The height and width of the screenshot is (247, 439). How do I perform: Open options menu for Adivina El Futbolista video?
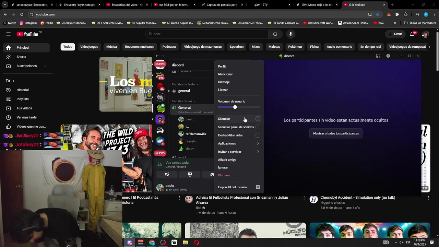[304, 198]
